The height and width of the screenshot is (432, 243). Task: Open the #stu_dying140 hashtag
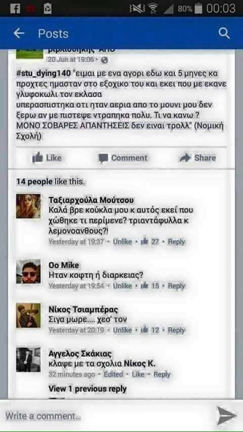point(44,74)
